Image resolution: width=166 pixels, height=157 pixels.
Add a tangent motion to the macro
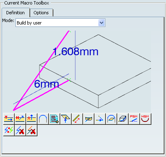click(9, 119)
